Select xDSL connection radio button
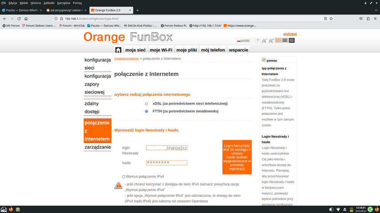Viewport: 380px width, 213px height. 146,103
